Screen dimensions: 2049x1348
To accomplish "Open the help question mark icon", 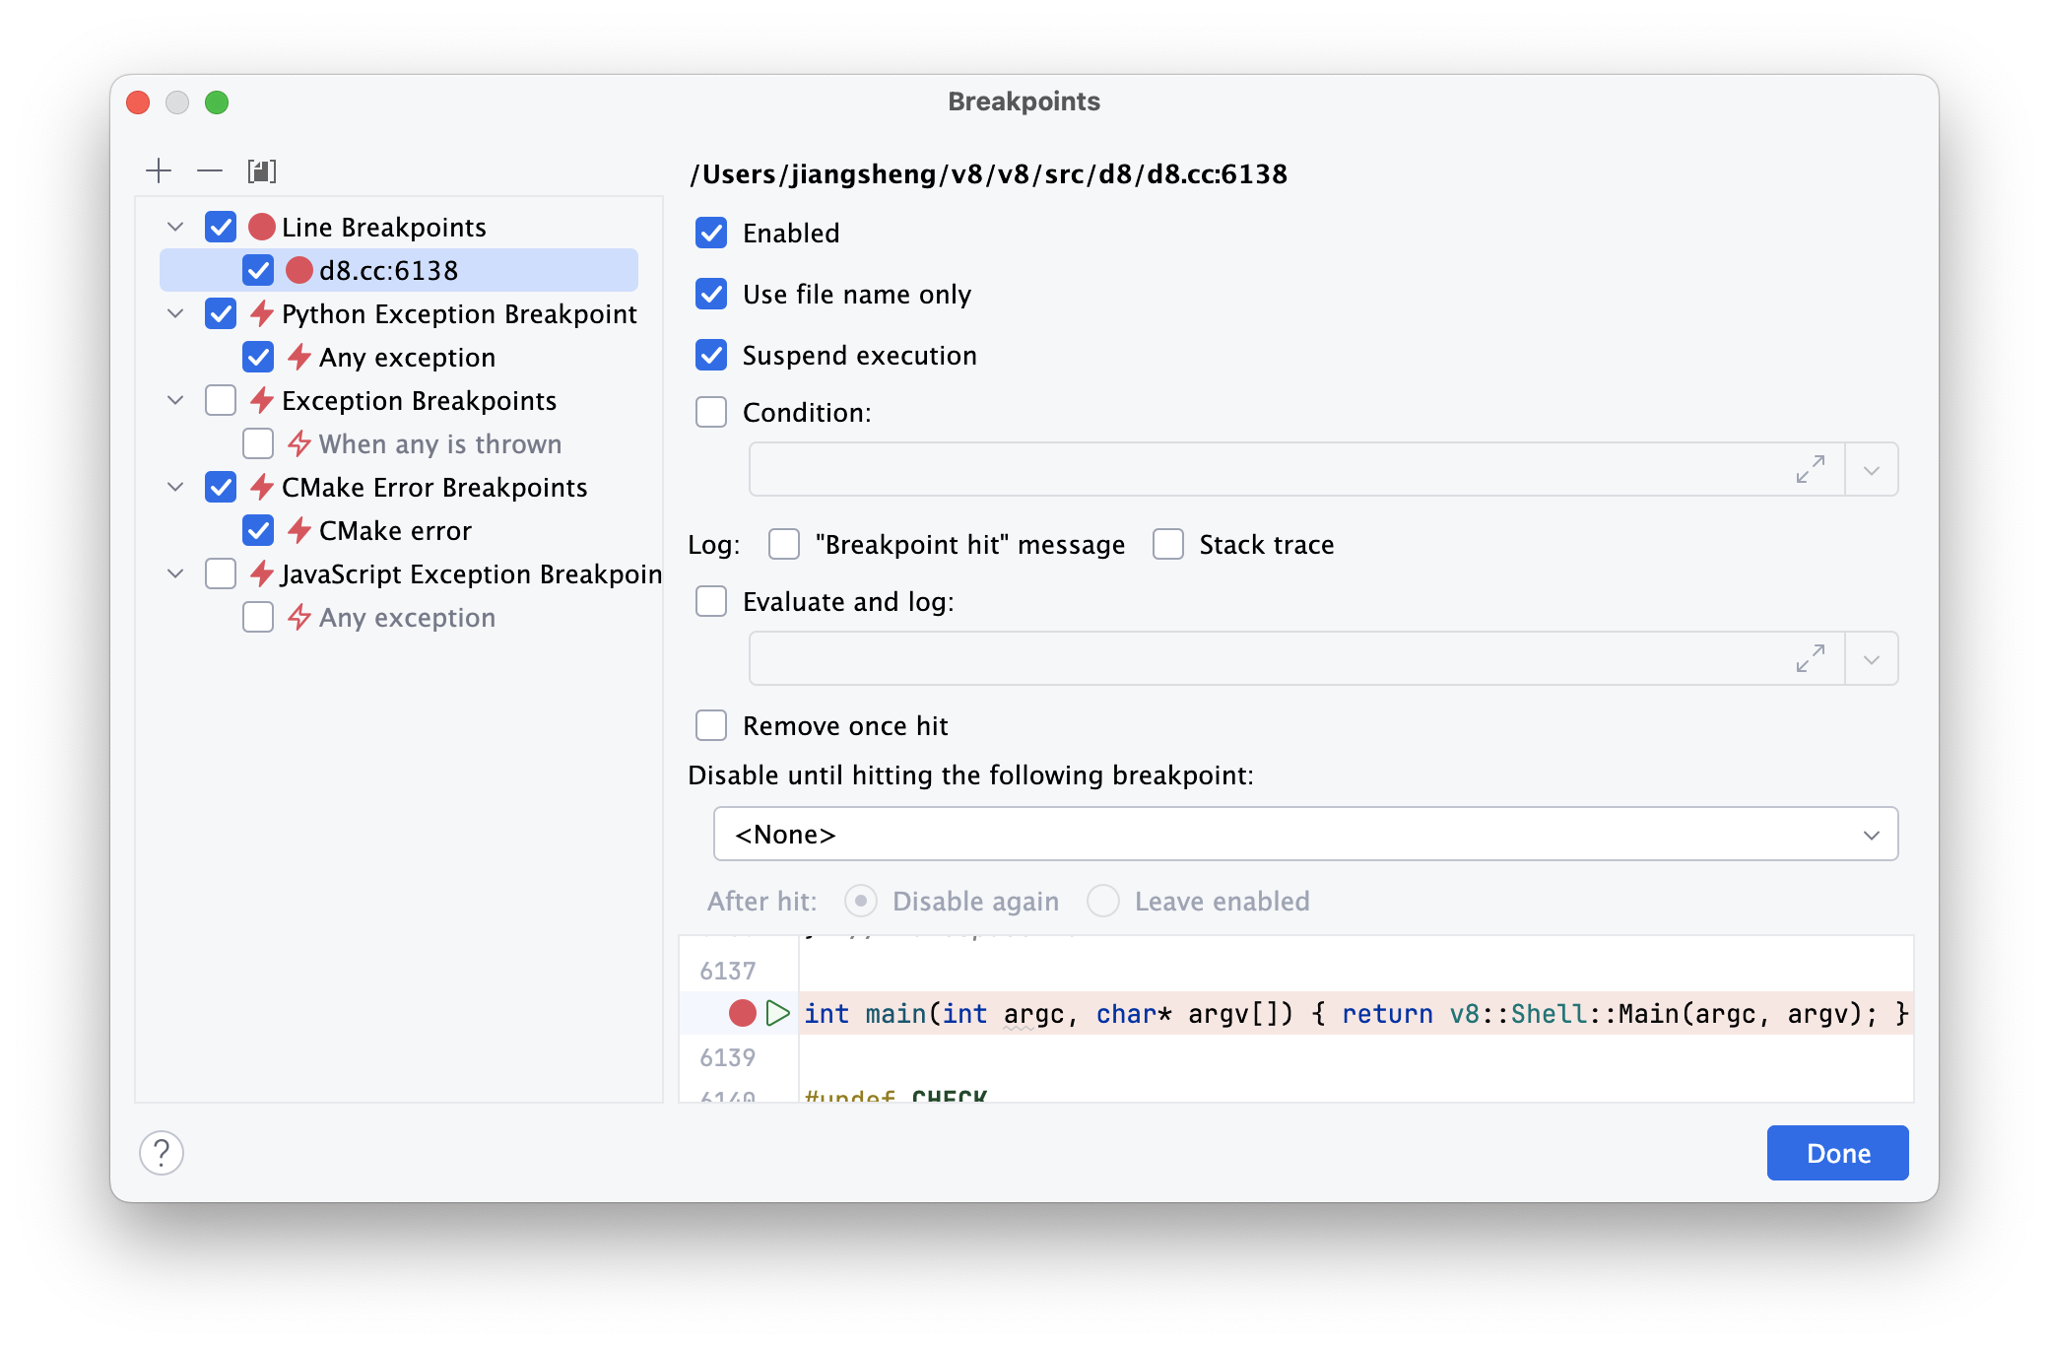I will coord(162,1153).
